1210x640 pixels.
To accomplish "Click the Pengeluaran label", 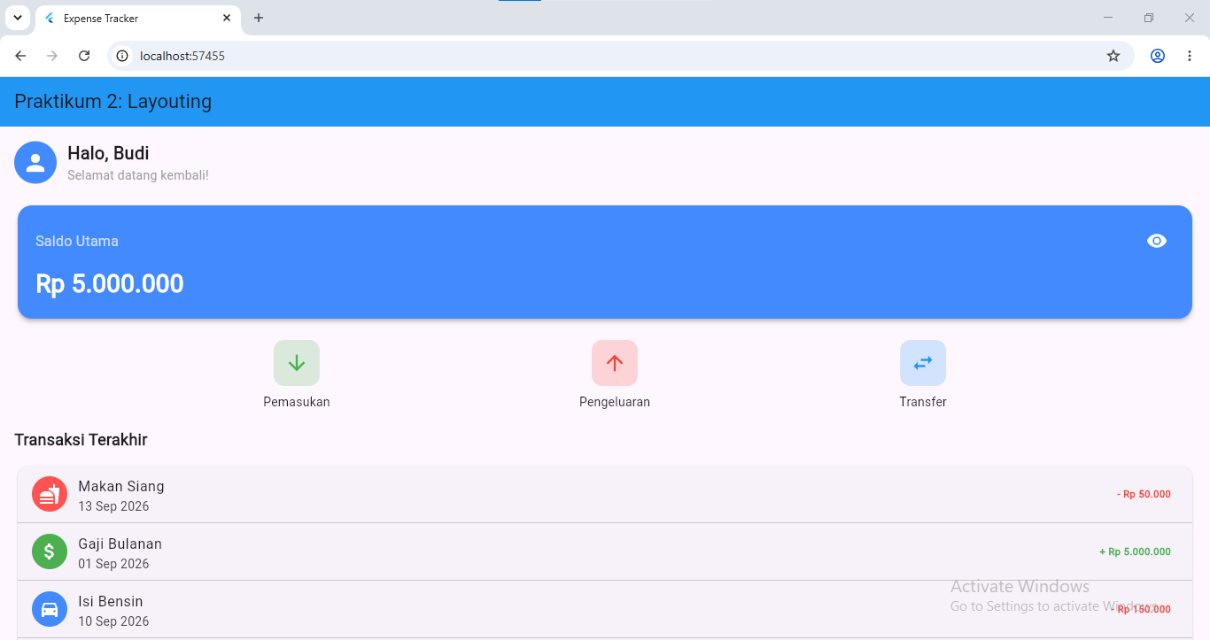I will click(x=615, y=402).
